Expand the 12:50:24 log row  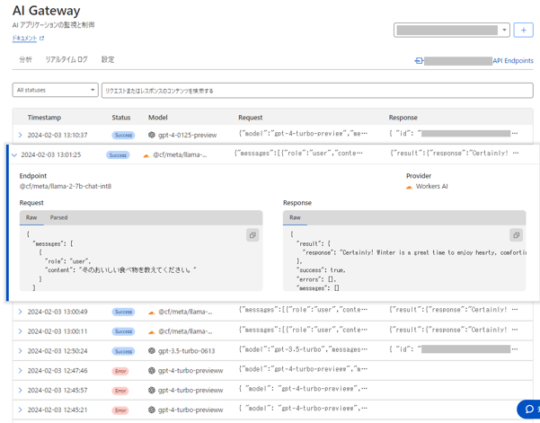(20, 351)
